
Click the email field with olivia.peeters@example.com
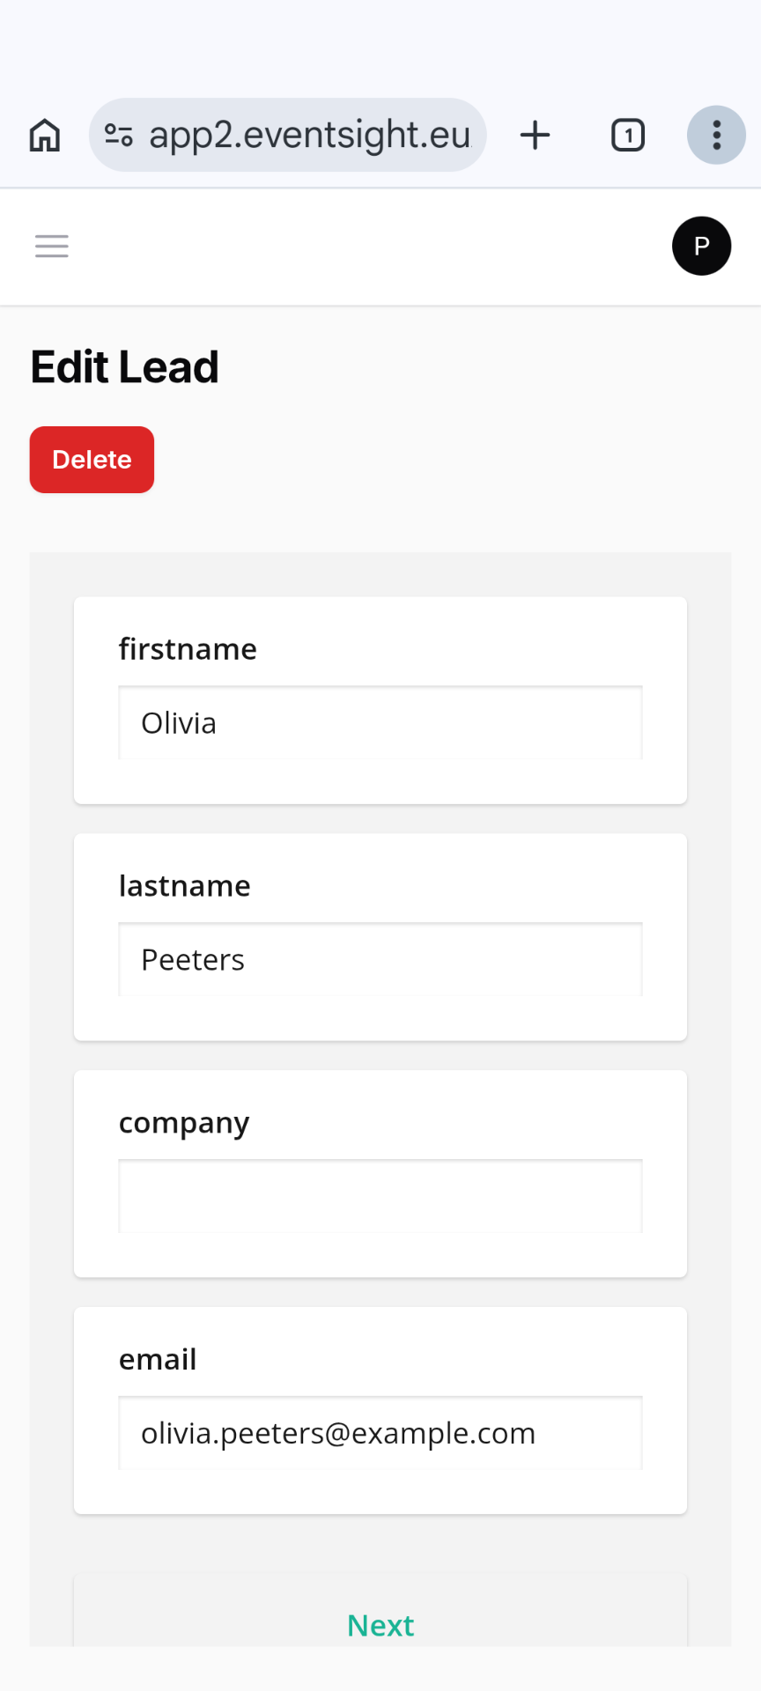tap(380, 1433)
